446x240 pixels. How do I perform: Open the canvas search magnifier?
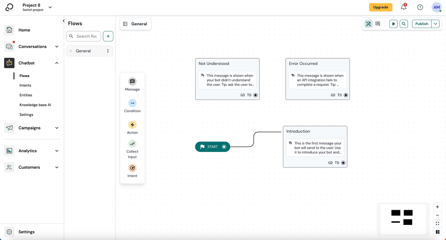click(404, 24)
